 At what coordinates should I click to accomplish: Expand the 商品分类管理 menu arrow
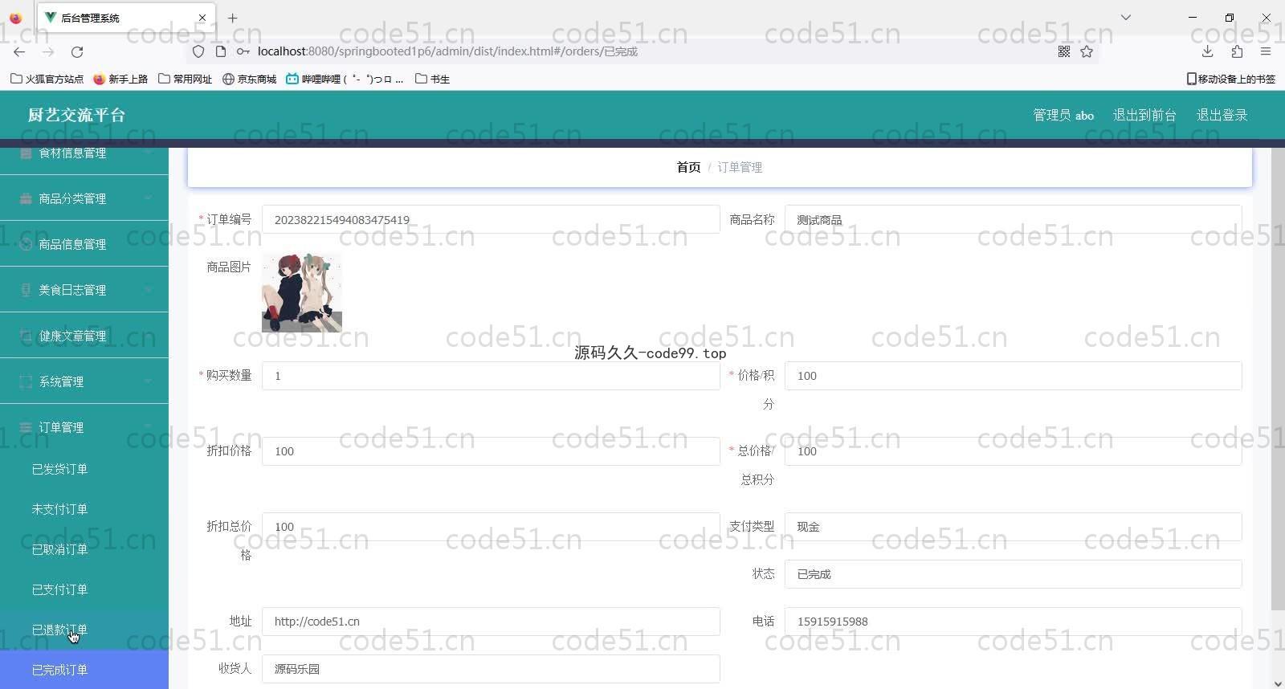[x=149, y=198]
